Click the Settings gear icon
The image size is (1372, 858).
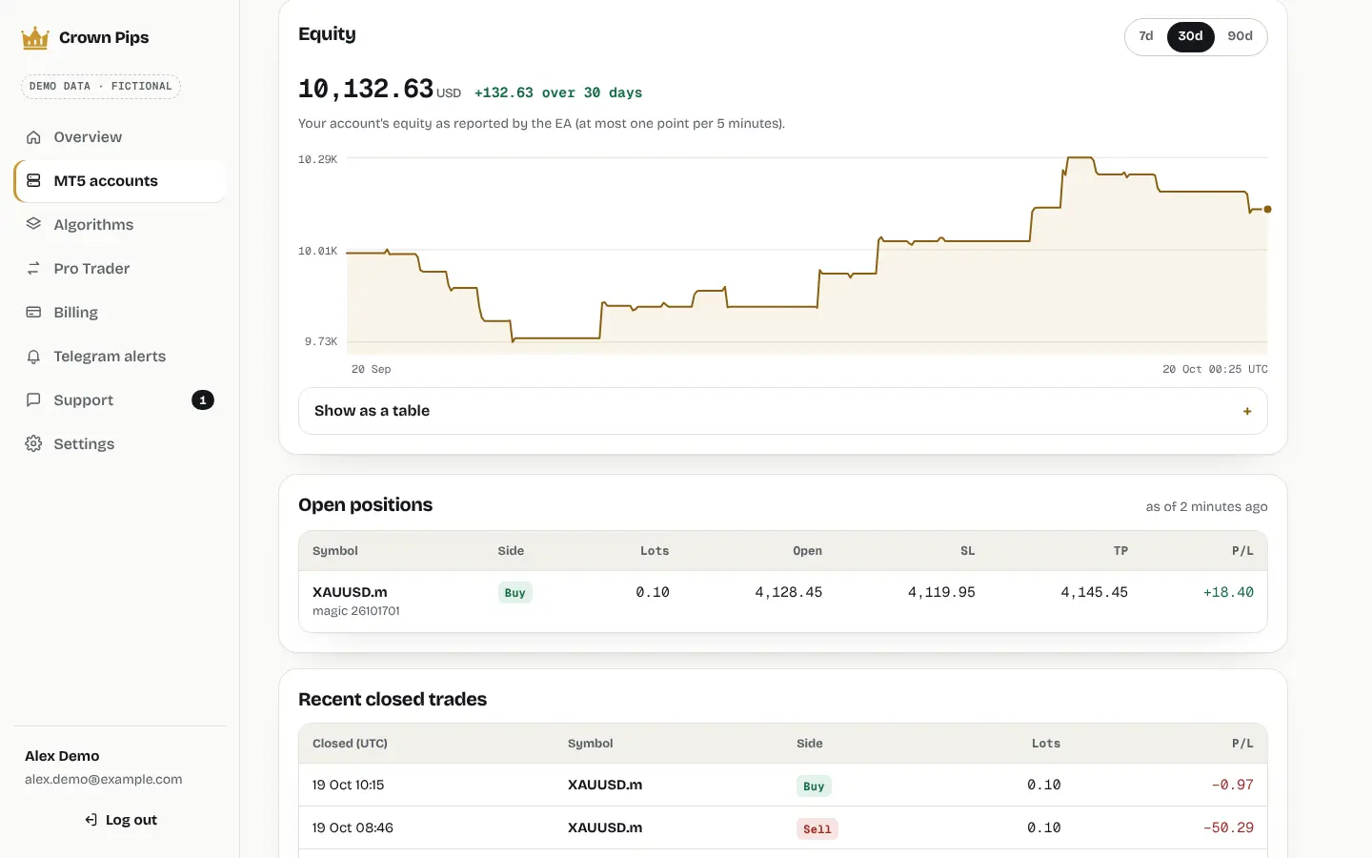33,444
